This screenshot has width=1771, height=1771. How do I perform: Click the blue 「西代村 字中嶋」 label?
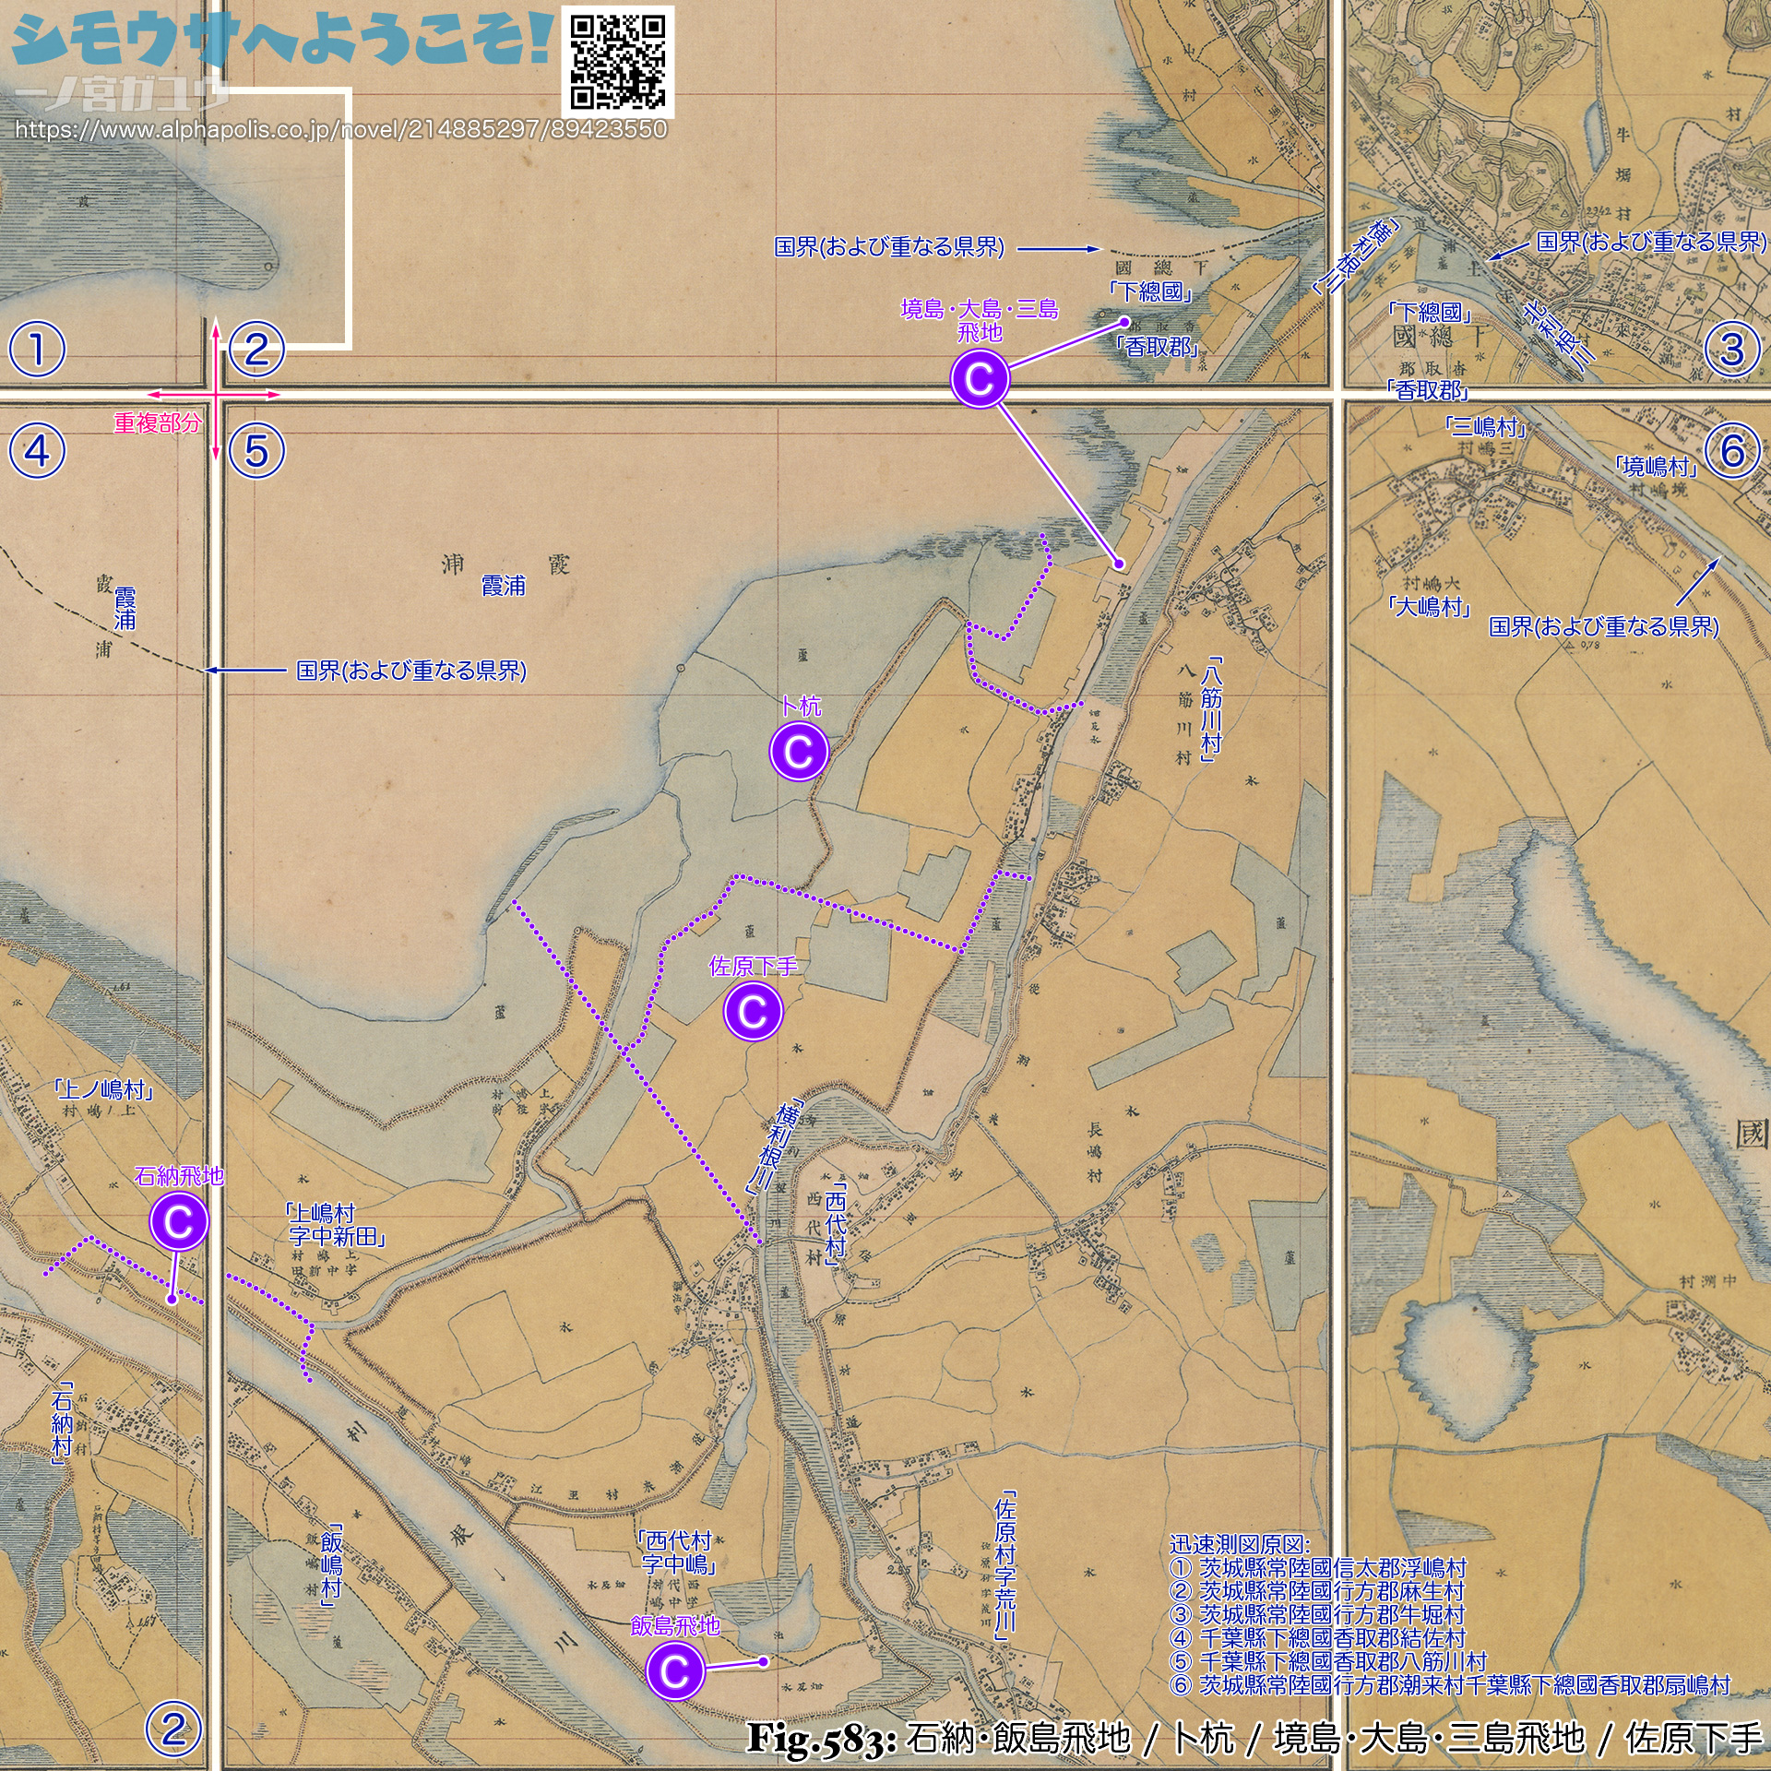pyautogui.click(x=678, y=1551)
